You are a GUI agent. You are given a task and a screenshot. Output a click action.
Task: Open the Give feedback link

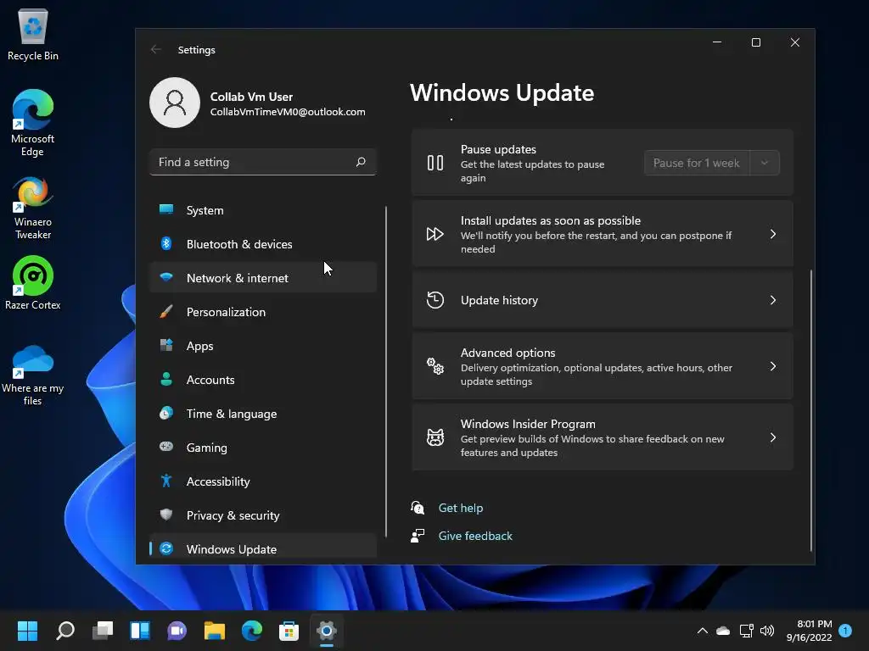click(475, 536)
